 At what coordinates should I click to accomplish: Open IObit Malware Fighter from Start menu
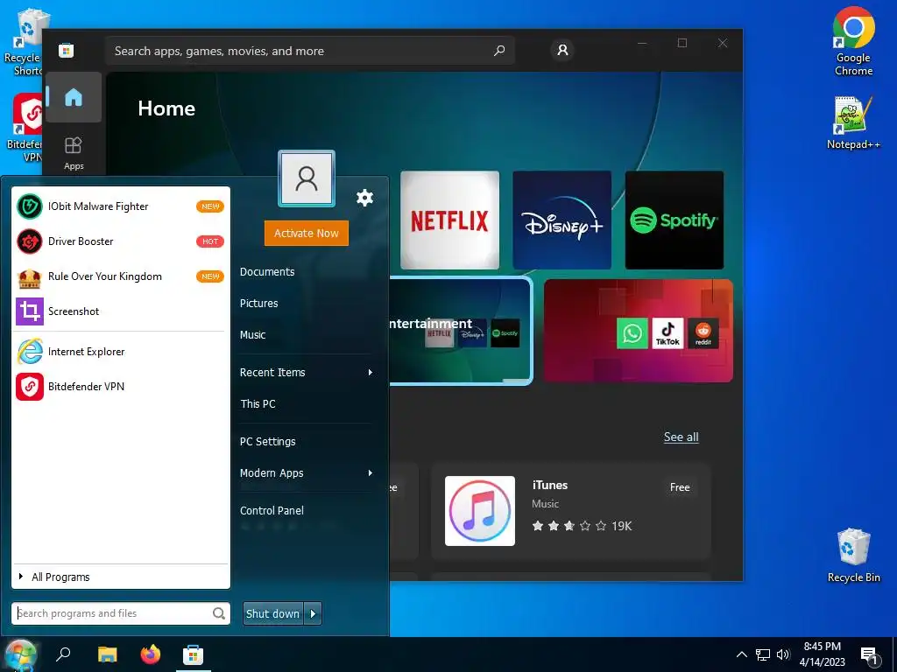point(121,206)
